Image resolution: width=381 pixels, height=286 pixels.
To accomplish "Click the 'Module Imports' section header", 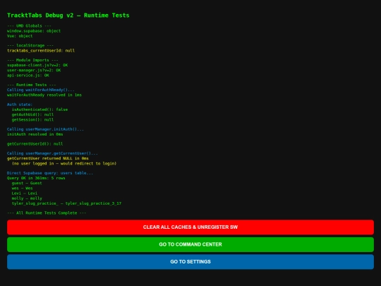I will pyautogui.click(x=32, y=60).
